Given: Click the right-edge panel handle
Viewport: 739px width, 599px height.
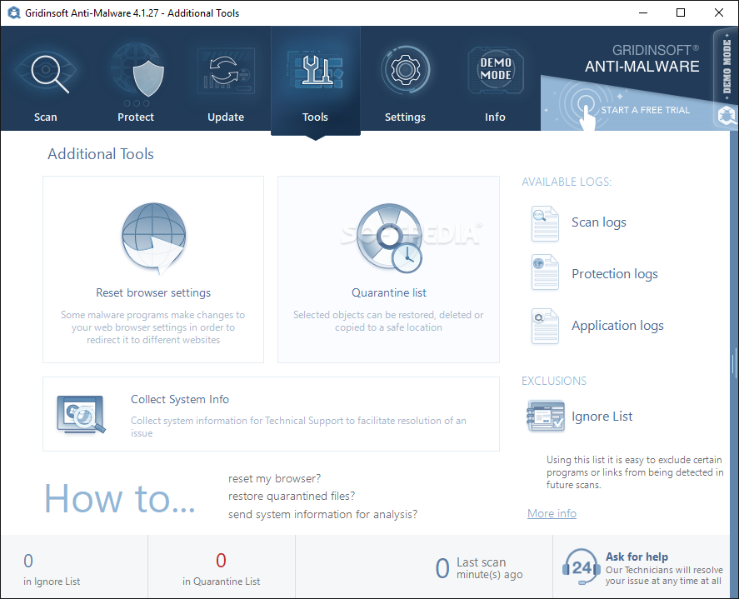Looking at the screenshot, I should tap(734, 363).
